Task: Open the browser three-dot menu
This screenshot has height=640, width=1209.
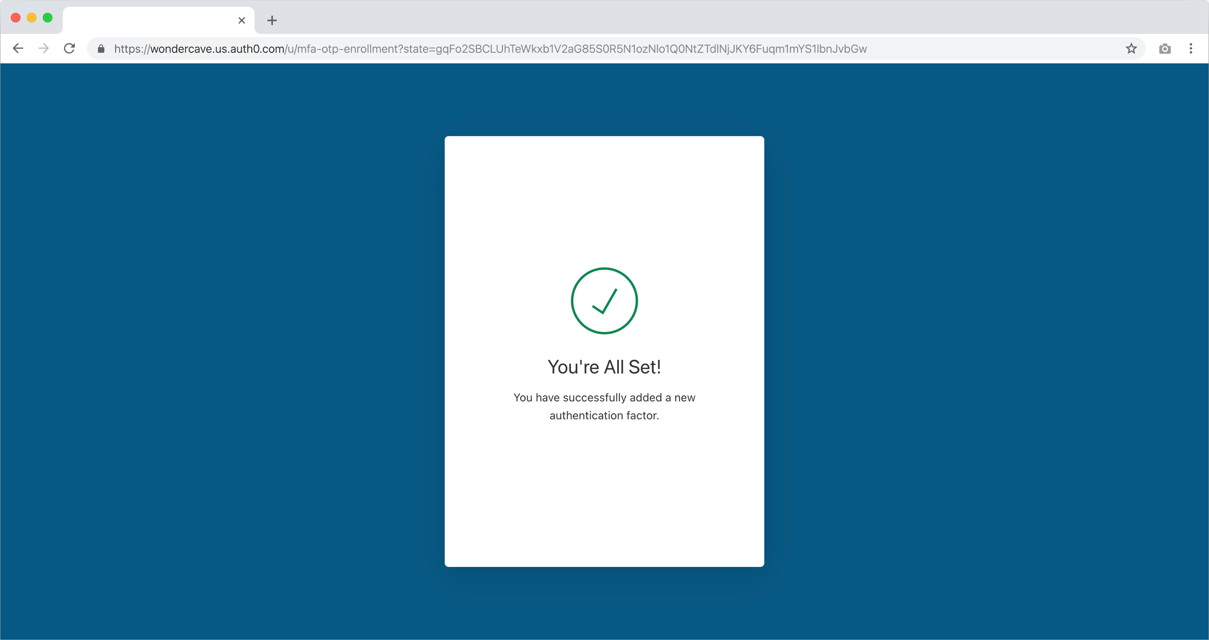Action: coord(1191,49)
